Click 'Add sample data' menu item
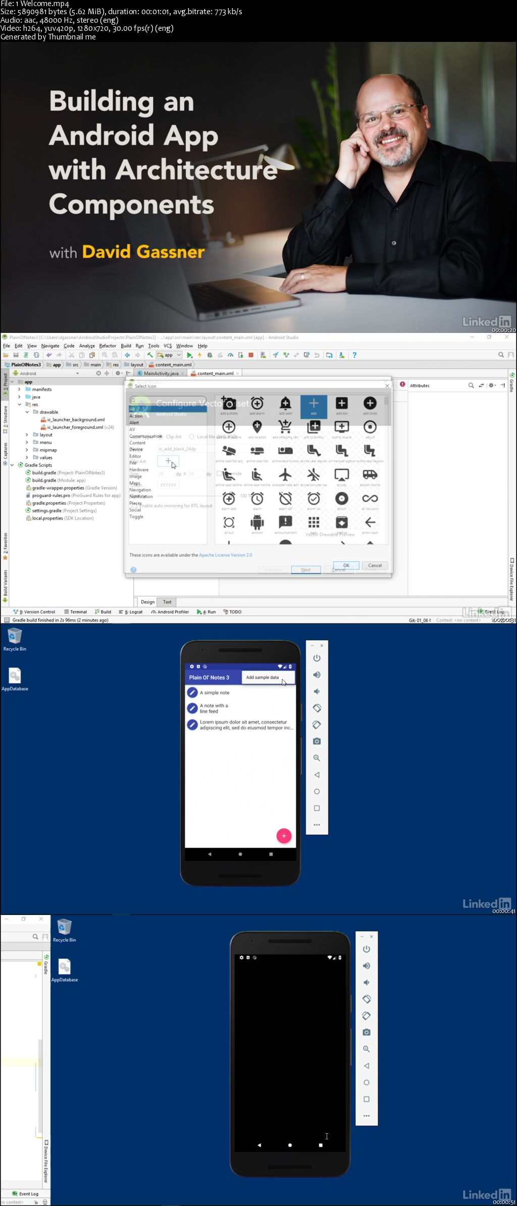Viewport: 517px width, 1206px height. click(268, 678)
